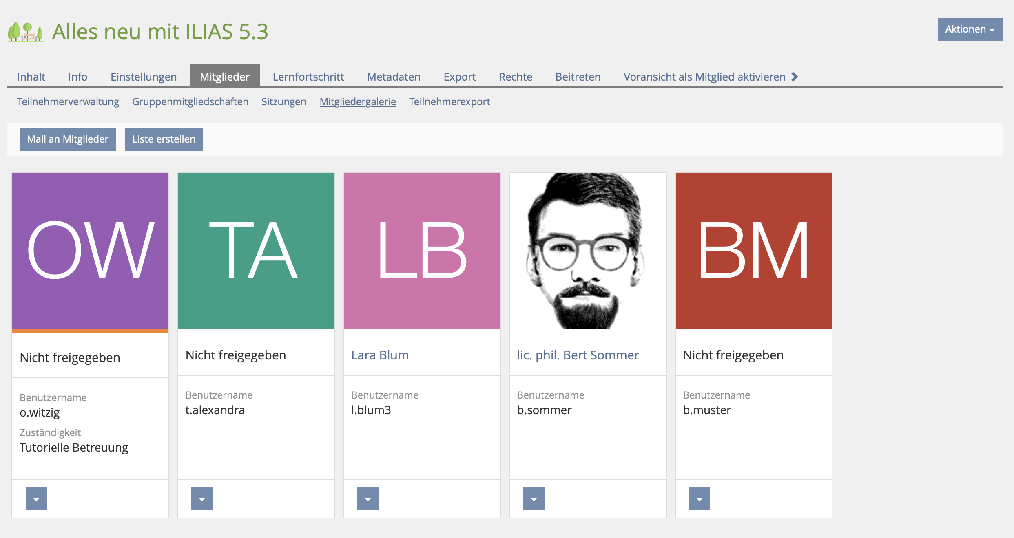Open Lara Blum profile link
The image size is (1014, 538).
(380, 355)
